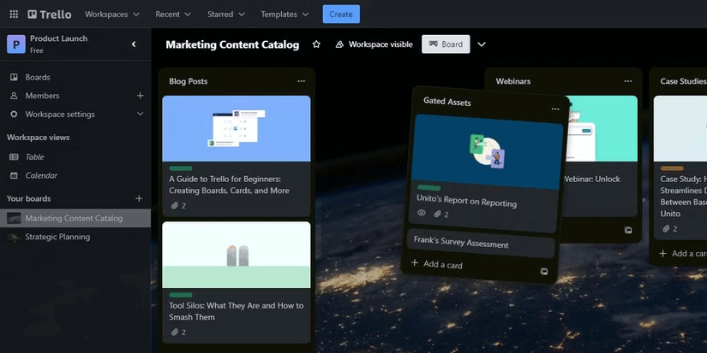The width and height of the screenshot is (707, 353).
Task: Click the Trello home logo
Action: (x=50, y=15)
